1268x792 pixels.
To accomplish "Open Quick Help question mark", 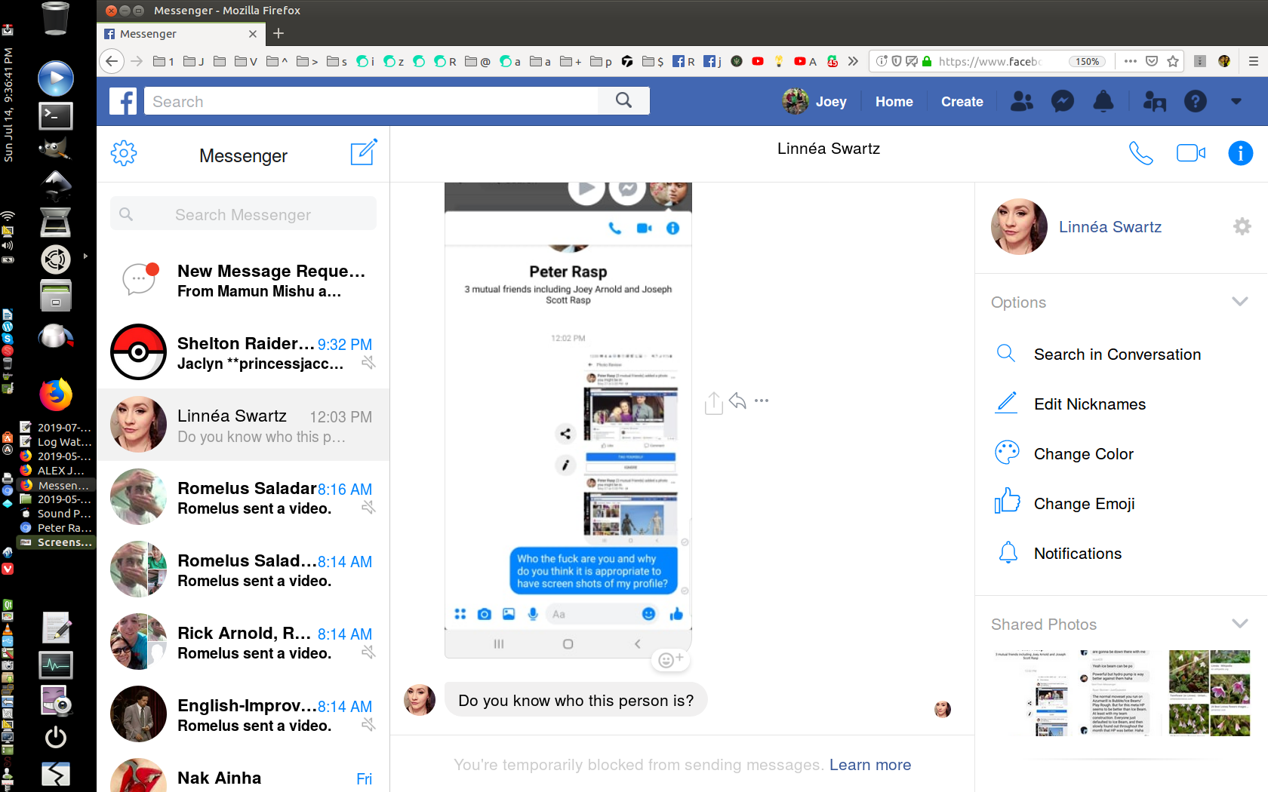I will pyautogui.click(x=1196, y=101).
